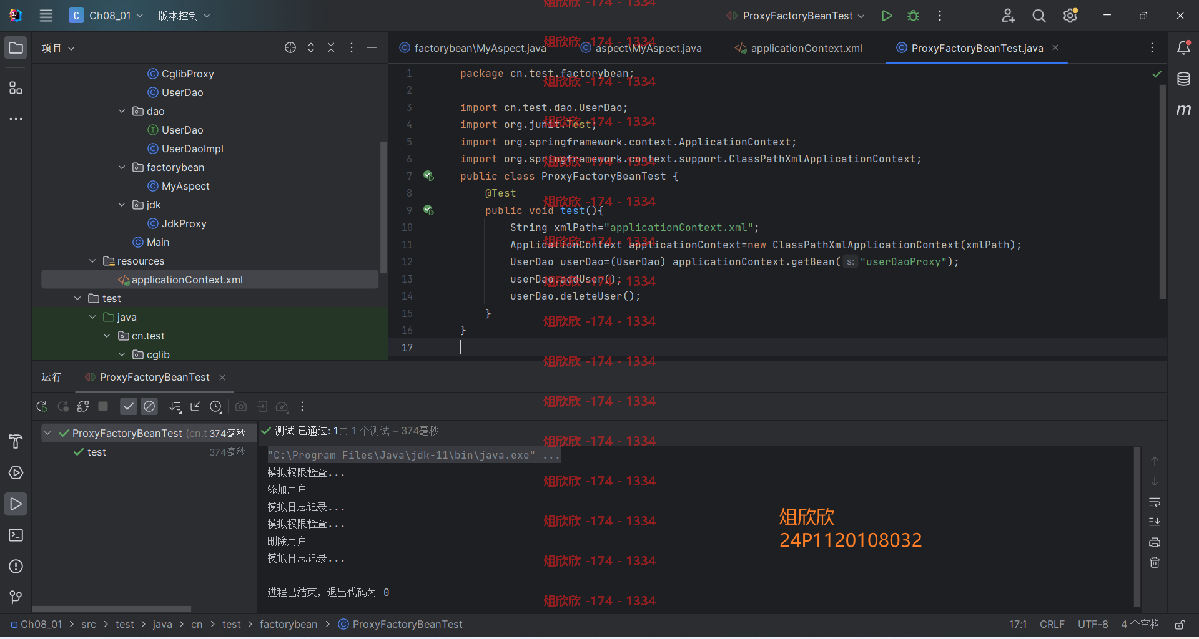Viewport: 1199px width, 639px height.
Task: Rerun failed tests button
Action: click(x=62, y=407)
